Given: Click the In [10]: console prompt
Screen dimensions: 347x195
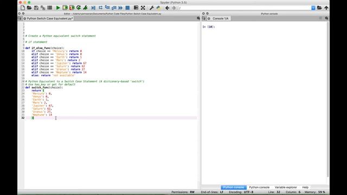Looking at the screenshot, I should tap(209, 27).
